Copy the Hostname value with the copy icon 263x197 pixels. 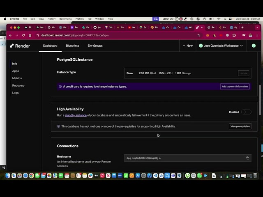pos(247,158)
